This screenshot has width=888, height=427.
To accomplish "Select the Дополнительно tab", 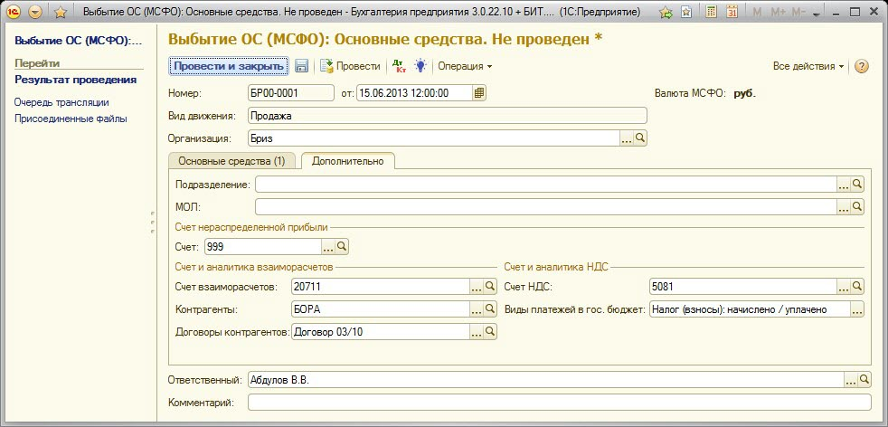I will pyautogui.click(x=347, y=161).
